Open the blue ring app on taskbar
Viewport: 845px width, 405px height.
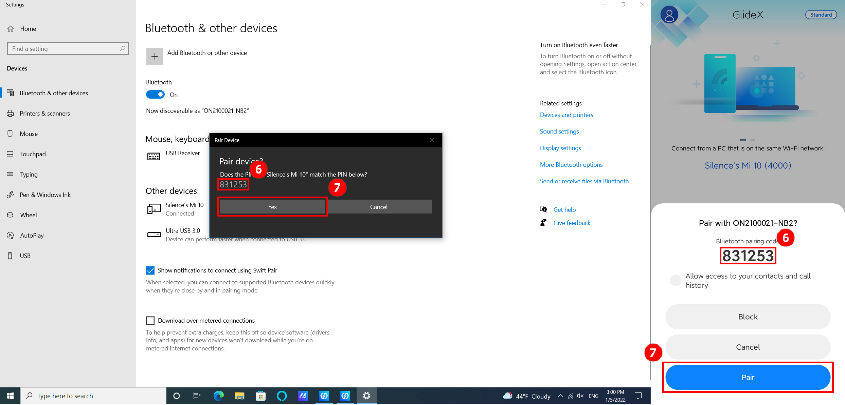282,396
